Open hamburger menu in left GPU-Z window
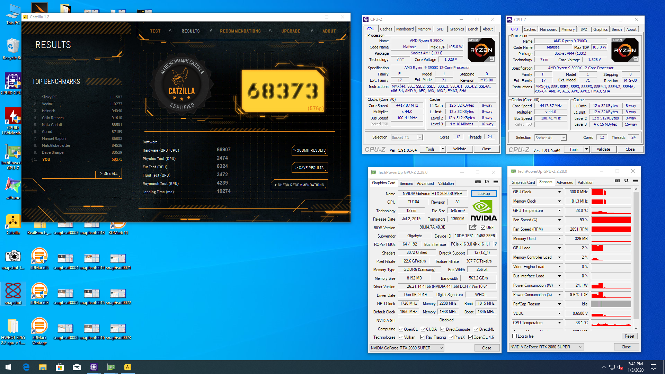665x374 pixels. pyautogui.click(x=496, y=181)
